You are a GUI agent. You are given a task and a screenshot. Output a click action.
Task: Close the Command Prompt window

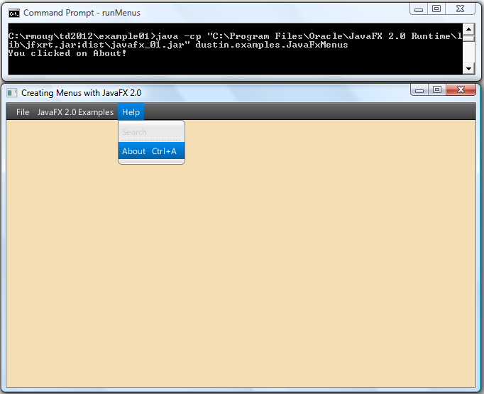[460, 9]
